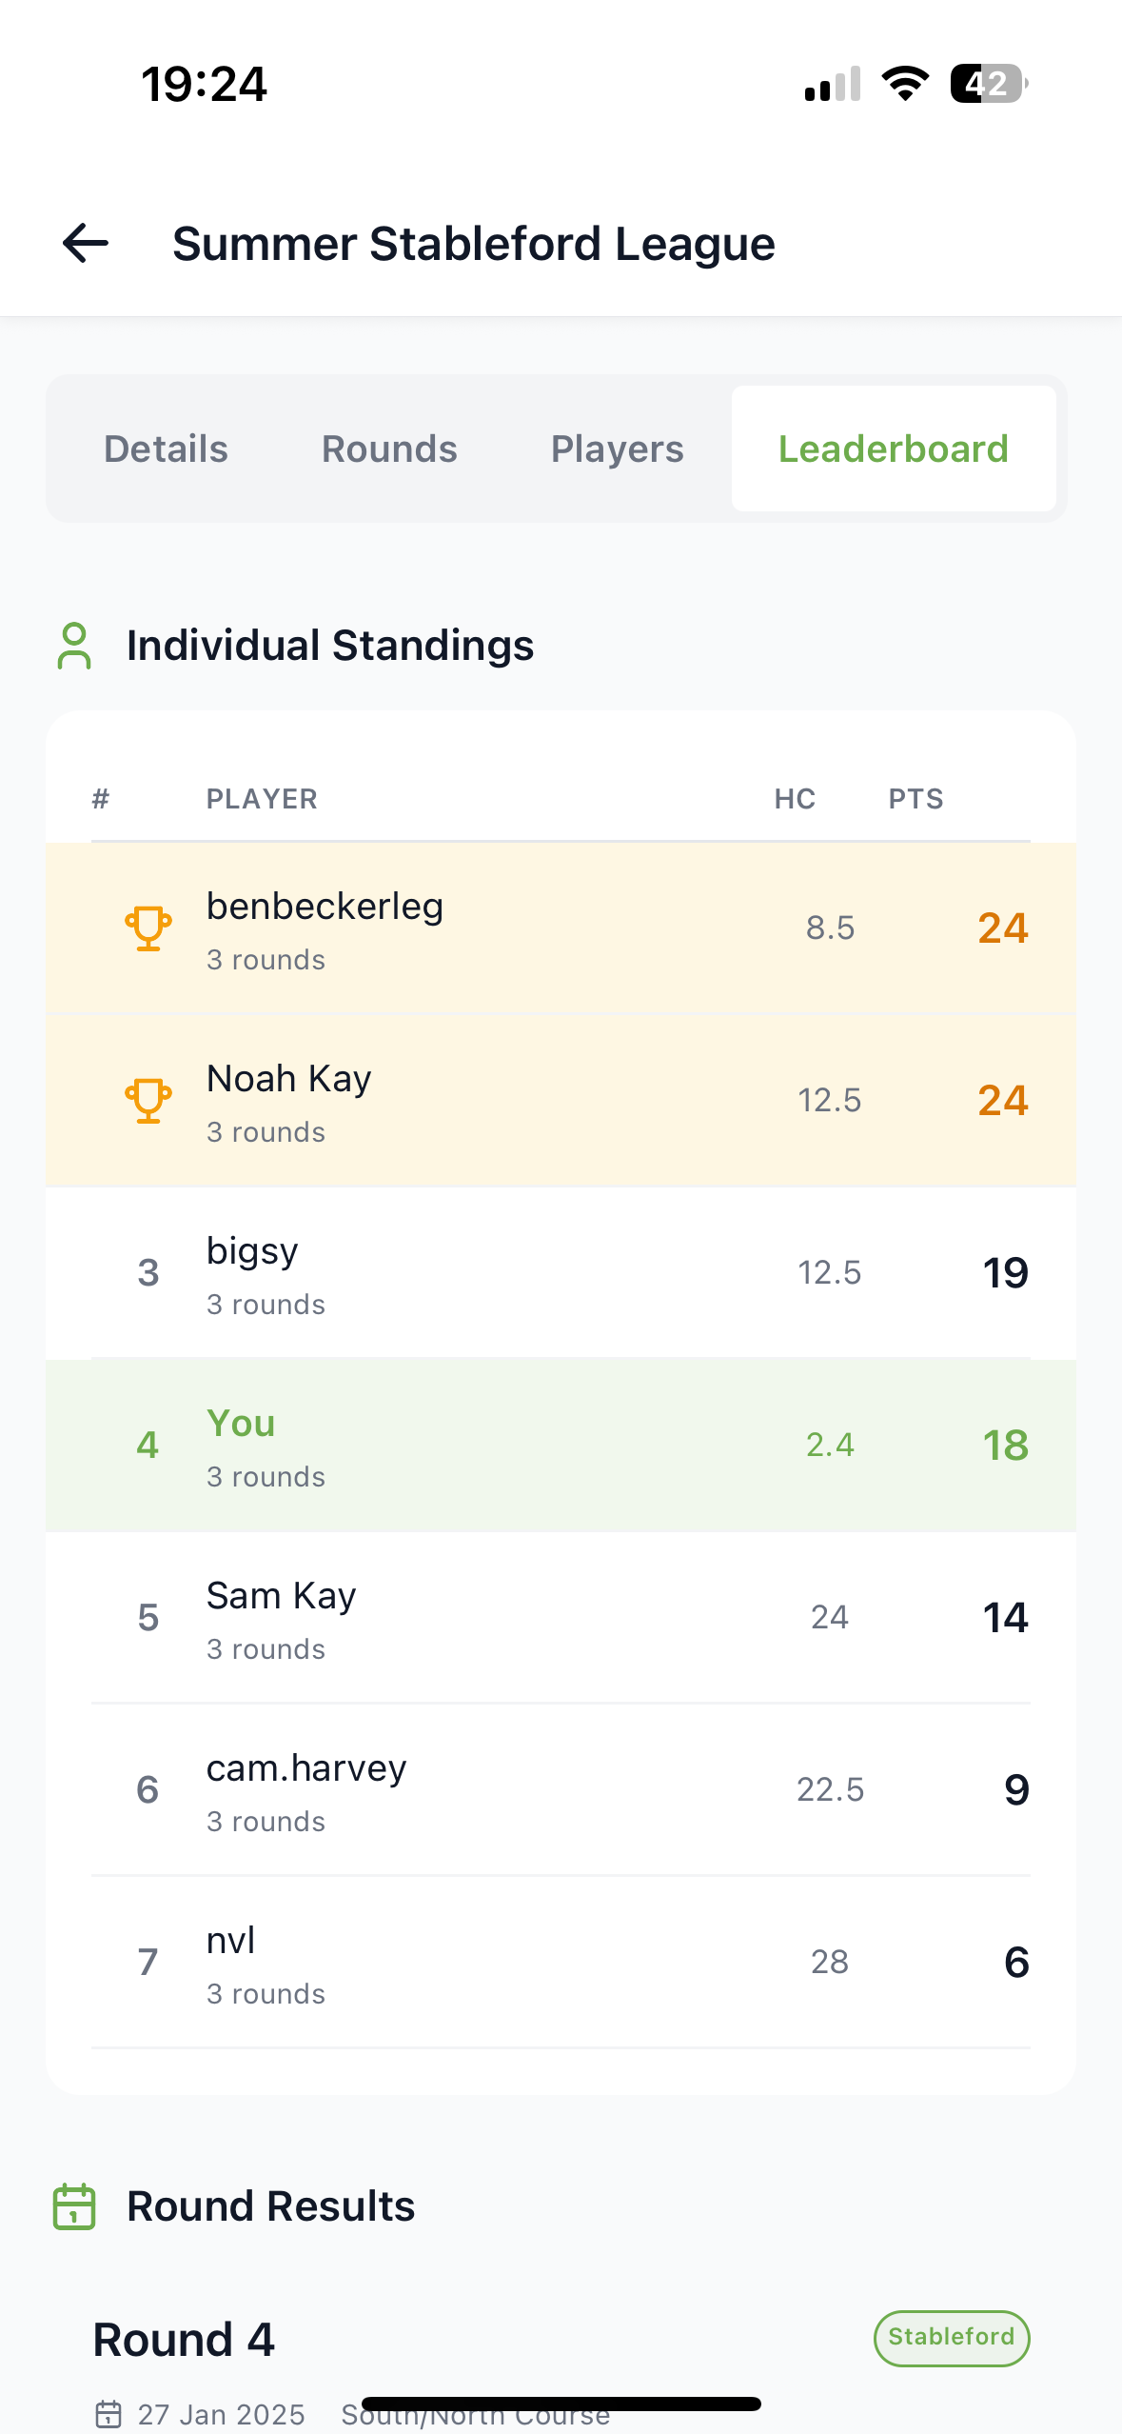Switch to the Details tab

[165, 448]
